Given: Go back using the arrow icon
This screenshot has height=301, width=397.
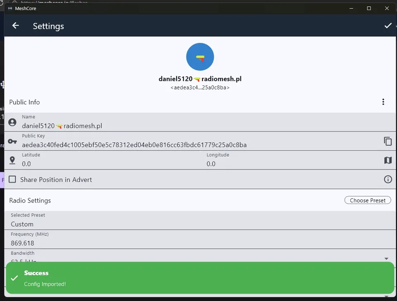Looking at the screenshot, I should point(16,26).
